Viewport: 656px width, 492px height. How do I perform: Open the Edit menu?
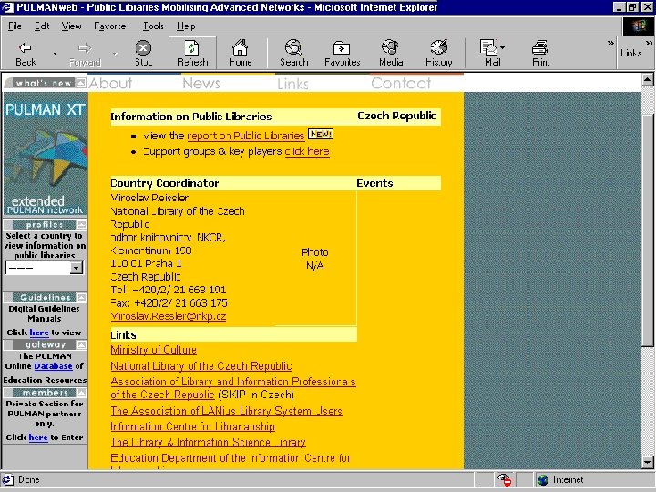pyautogui.click(x=42, y=26)
